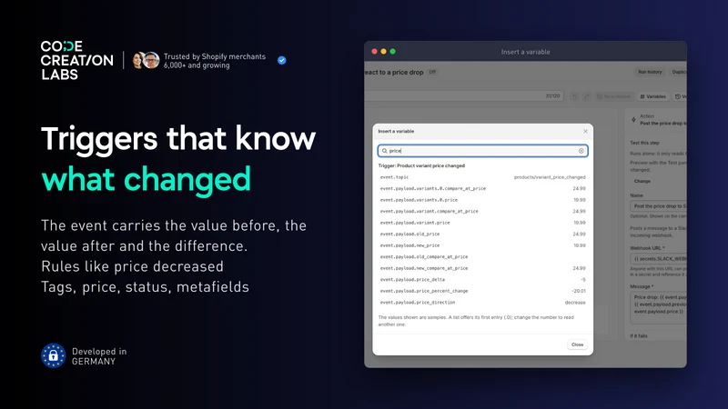The image size is (728, 409).
Task: Click the Off status badge next to workflow title
Action: tap(432, 72)
